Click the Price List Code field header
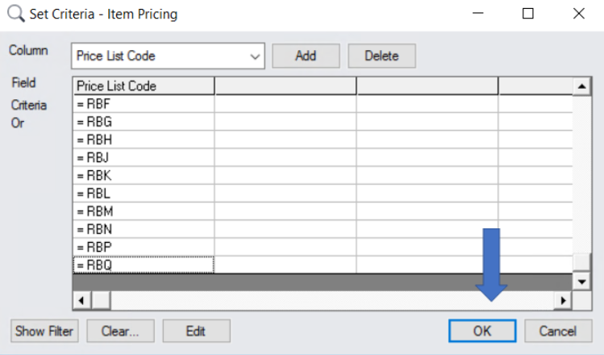 point(144,86)
